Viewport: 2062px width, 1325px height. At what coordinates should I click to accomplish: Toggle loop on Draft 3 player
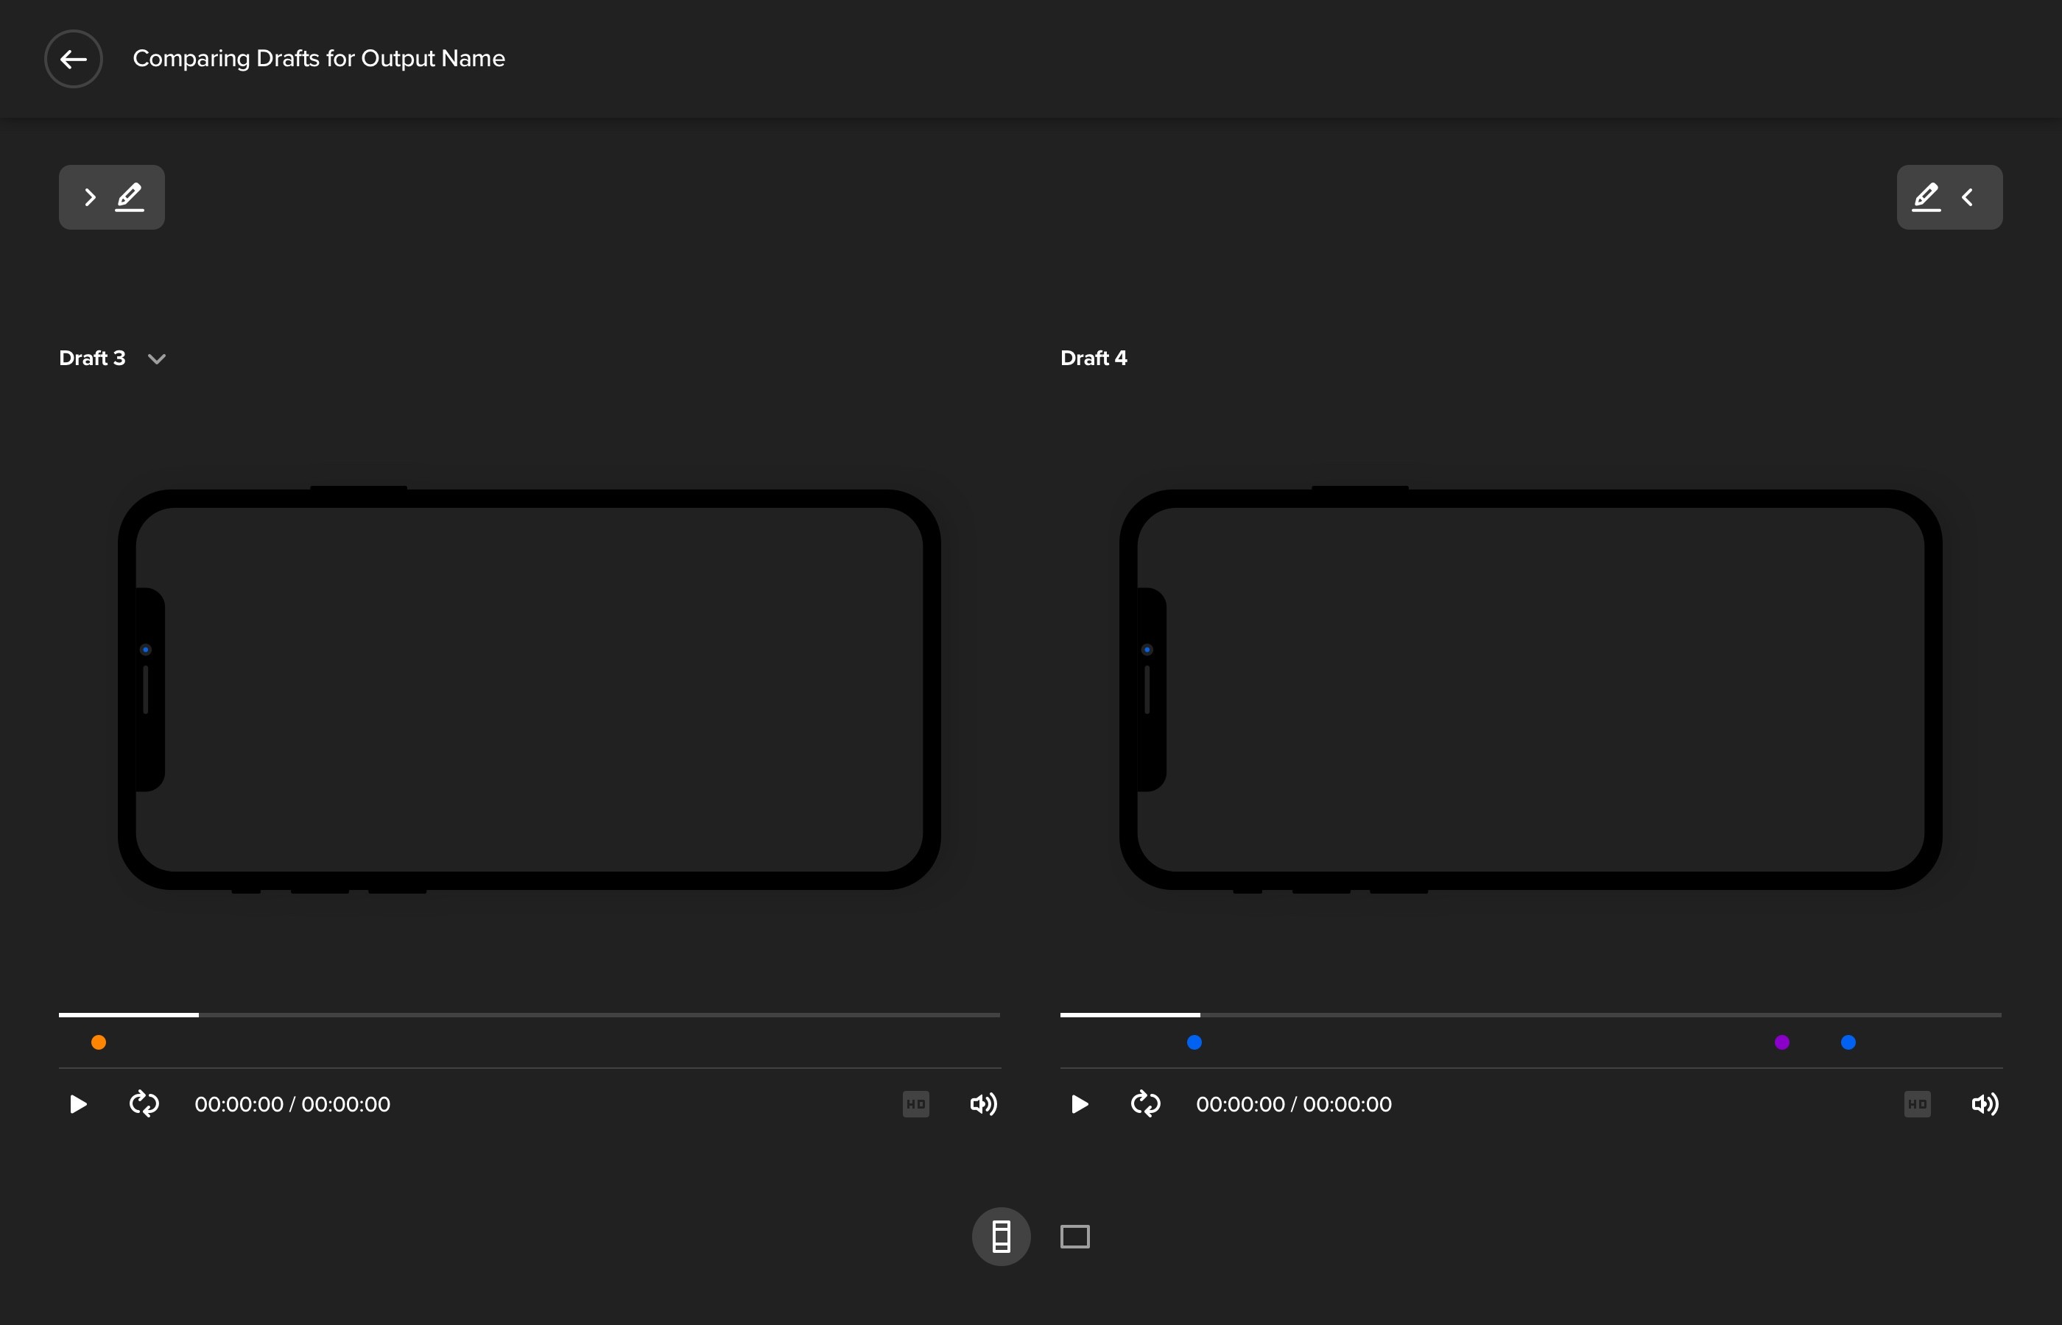coord(144,1104)
